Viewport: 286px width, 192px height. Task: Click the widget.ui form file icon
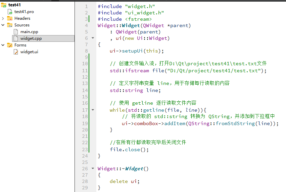pyautogui.click(x=16, y=52)
